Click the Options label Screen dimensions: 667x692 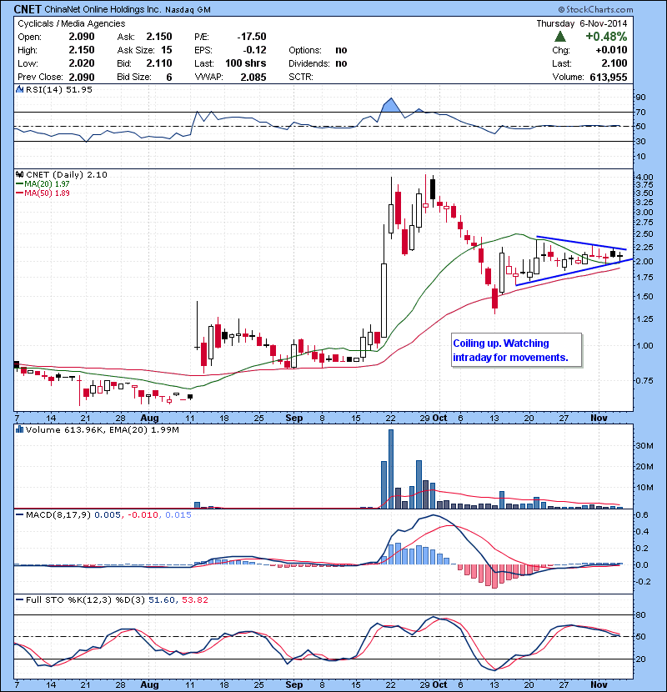click(x=305, y=50)
